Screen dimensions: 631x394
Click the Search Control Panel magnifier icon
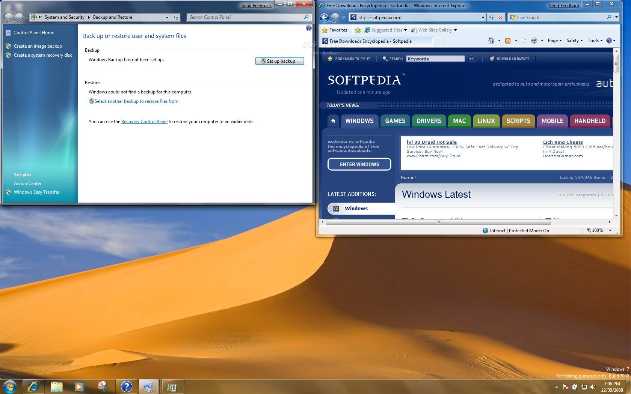pos(306,17)
